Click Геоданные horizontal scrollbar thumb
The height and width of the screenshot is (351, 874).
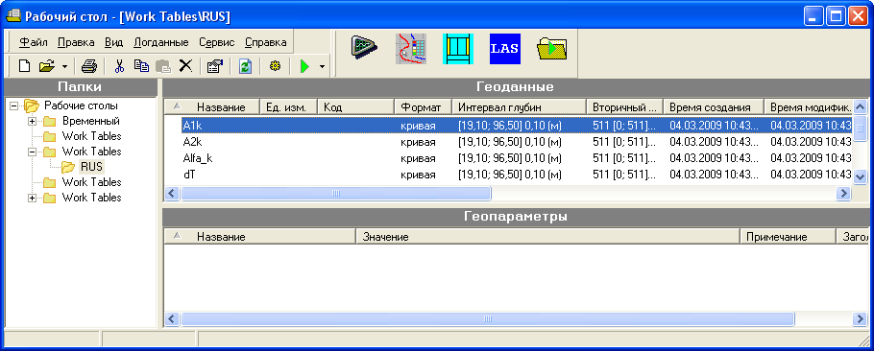point(335,193)
